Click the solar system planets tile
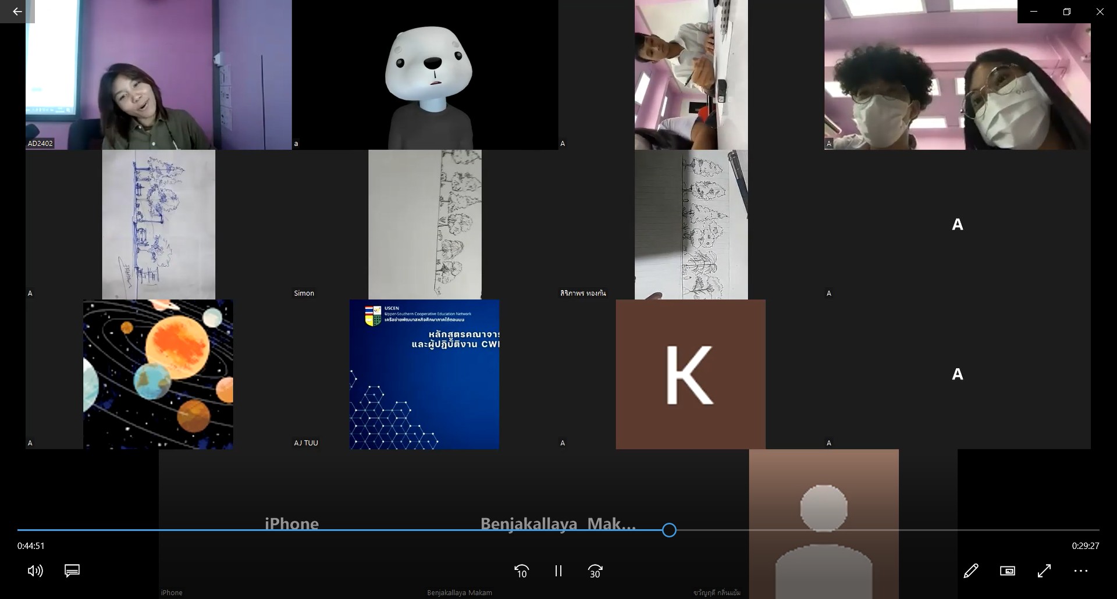This screenshot has height=599, width=1117. (x=158, y=374)
